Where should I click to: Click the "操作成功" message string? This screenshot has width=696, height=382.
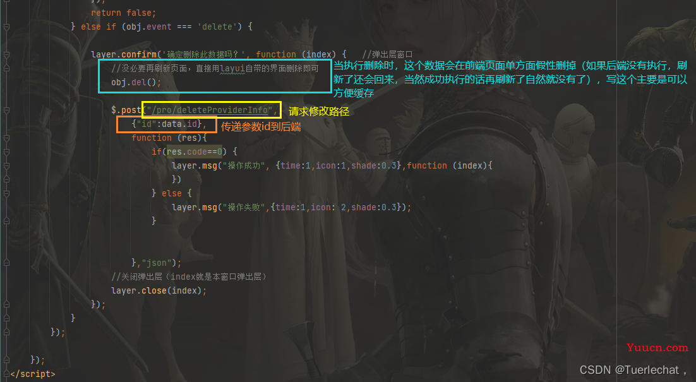tap(244, 165)
